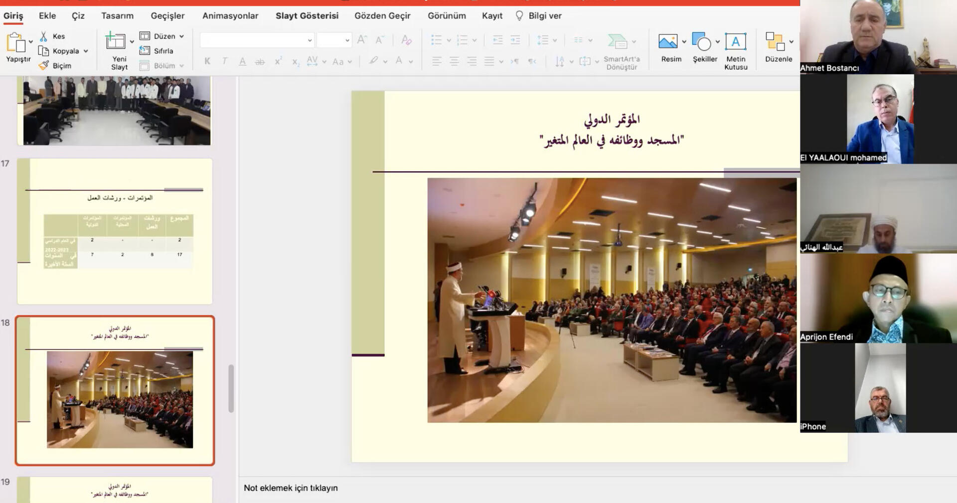The image size is (957, 503).
Task: Click the Düzenle arrange icon
Action: point(775,41)
